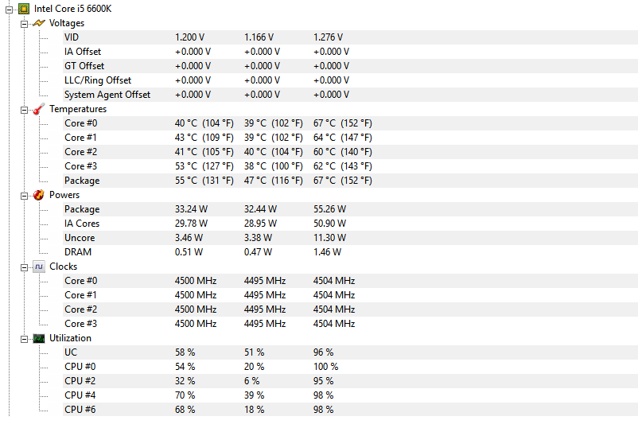Collapse the Utilization section
This screenshot has width=638, height=432.
pyautogui.click(x=24, y=339)
